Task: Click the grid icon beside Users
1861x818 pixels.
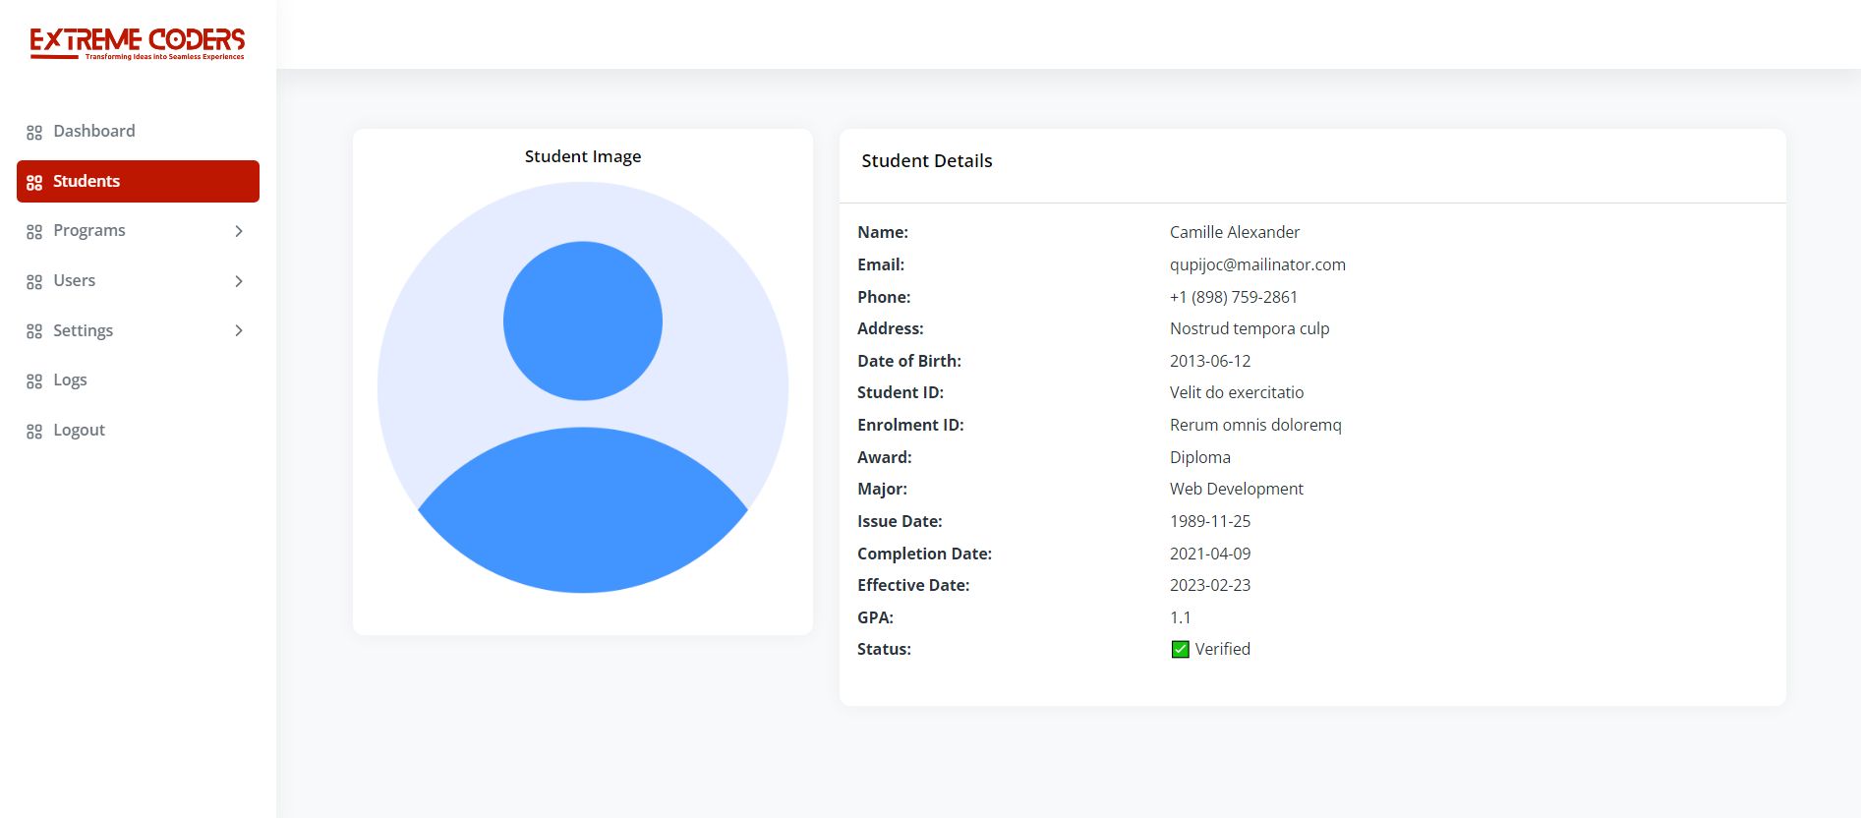Action: point(34,282)
